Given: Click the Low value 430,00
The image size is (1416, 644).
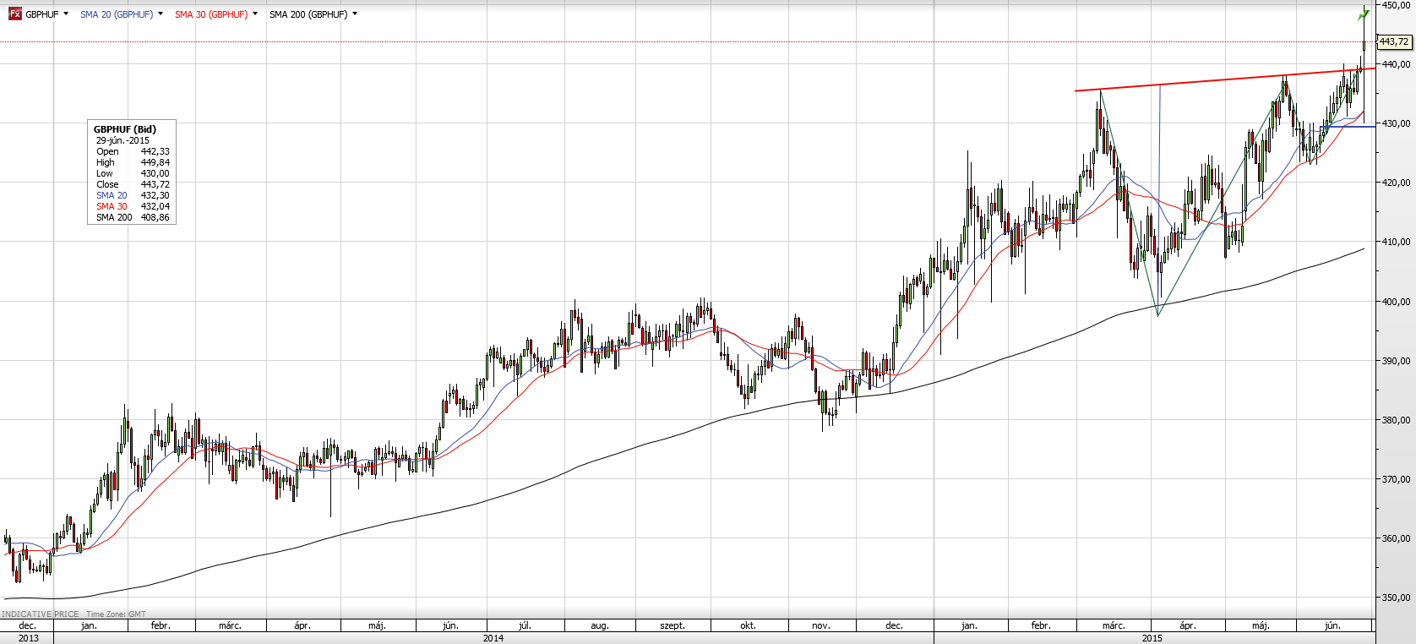Looking at the screenshot, I should pyautogui.click(x=155, y=173).
